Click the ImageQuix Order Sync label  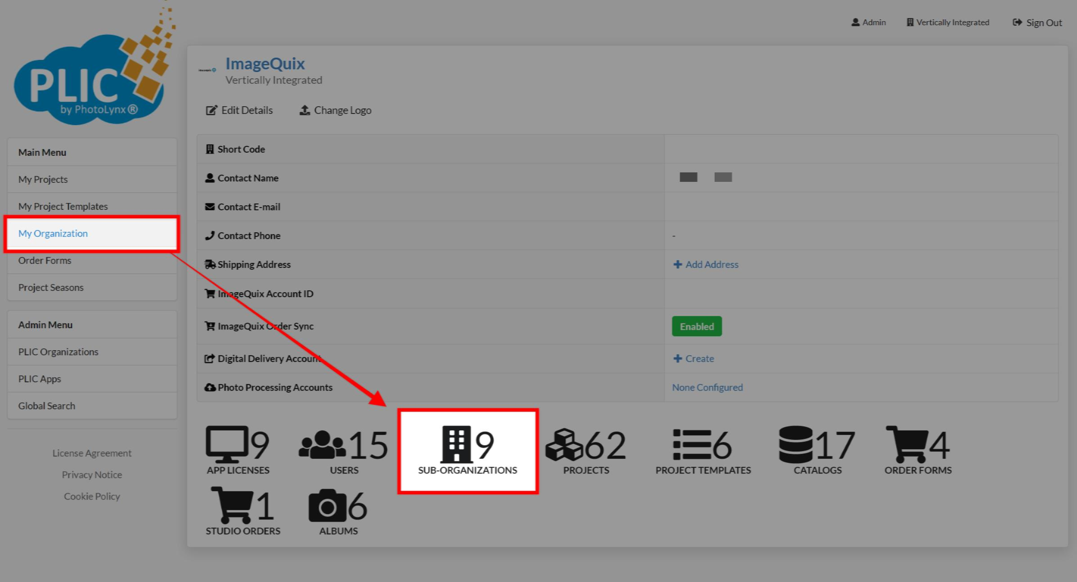(266, 326)
